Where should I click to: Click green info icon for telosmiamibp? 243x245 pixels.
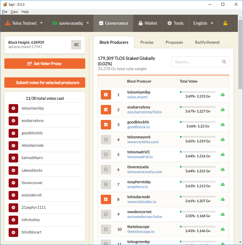point(223,95)
